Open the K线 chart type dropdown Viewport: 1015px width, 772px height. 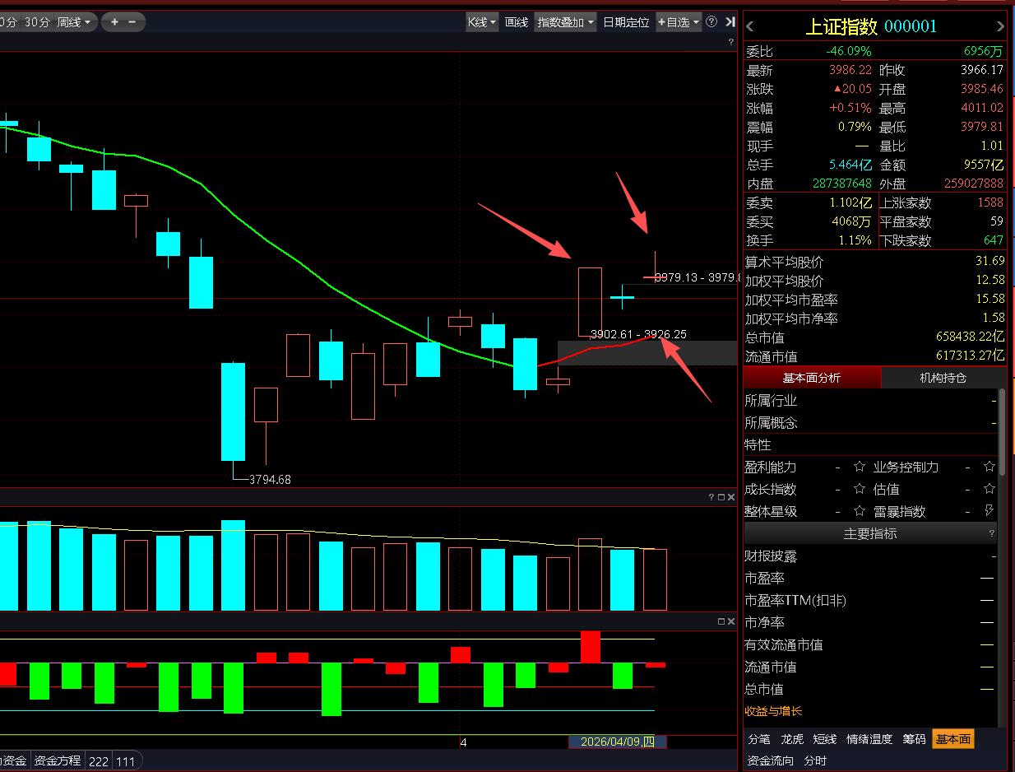pos(482,22)
